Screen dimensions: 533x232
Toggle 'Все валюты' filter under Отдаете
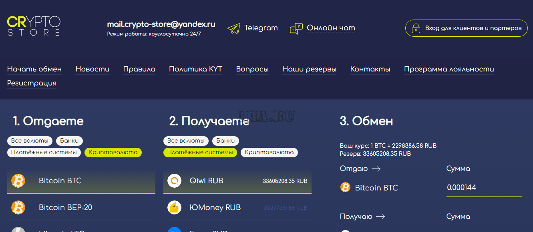pos(30,141)
